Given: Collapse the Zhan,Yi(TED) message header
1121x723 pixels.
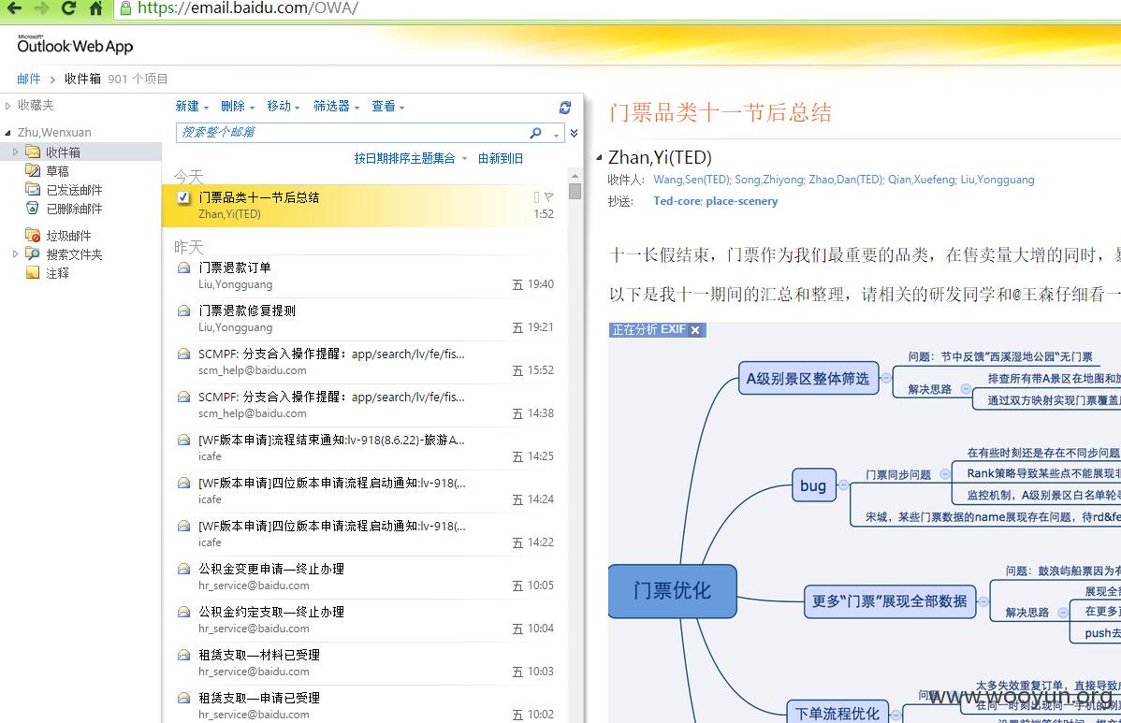Looking at the screenshot, I should pos(599,157).
